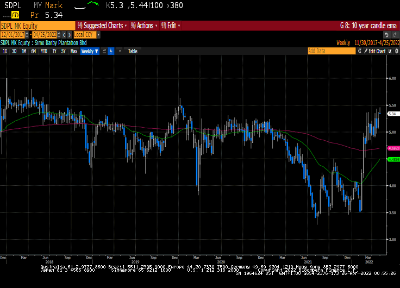This screenshot has width=400, height=288.
Task: Choose the 5Y period option
Action: (x=63, y=51)
